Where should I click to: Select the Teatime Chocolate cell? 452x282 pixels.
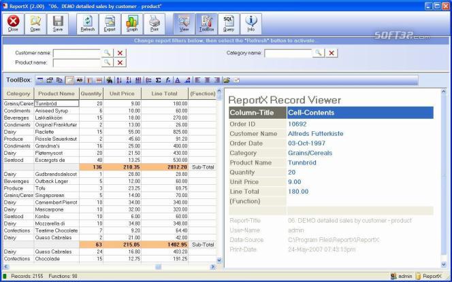pyautogui.click(x=56, y=230)
